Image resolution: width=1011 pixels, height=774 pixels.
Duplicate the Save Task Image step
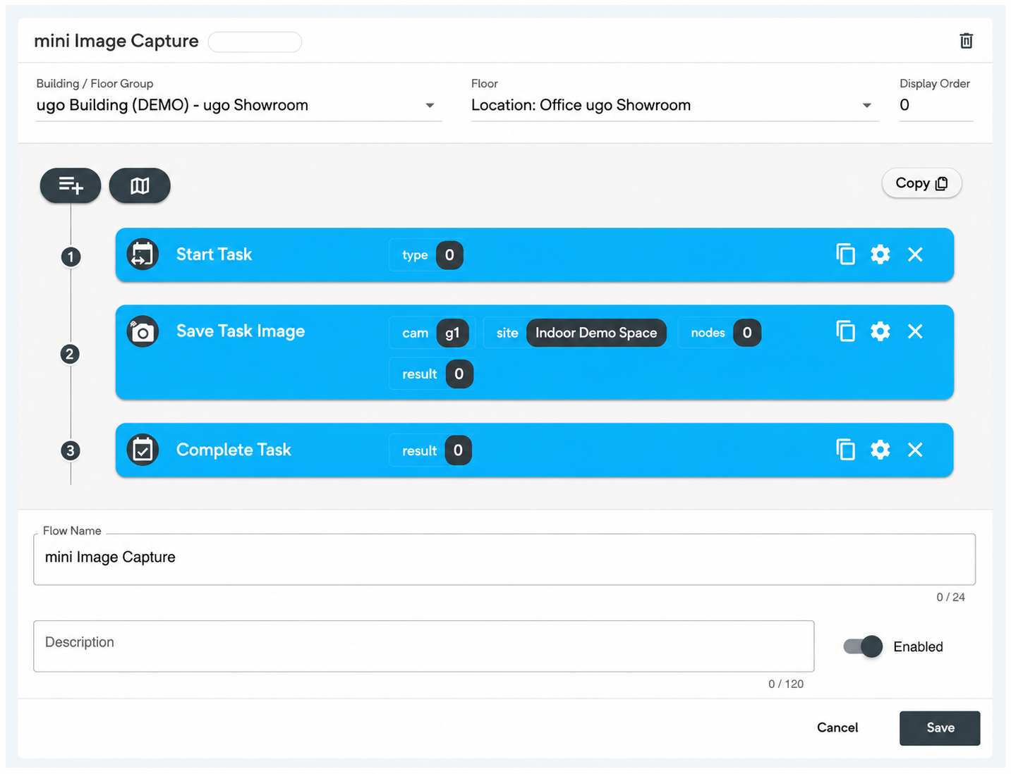tap(845, 331)
